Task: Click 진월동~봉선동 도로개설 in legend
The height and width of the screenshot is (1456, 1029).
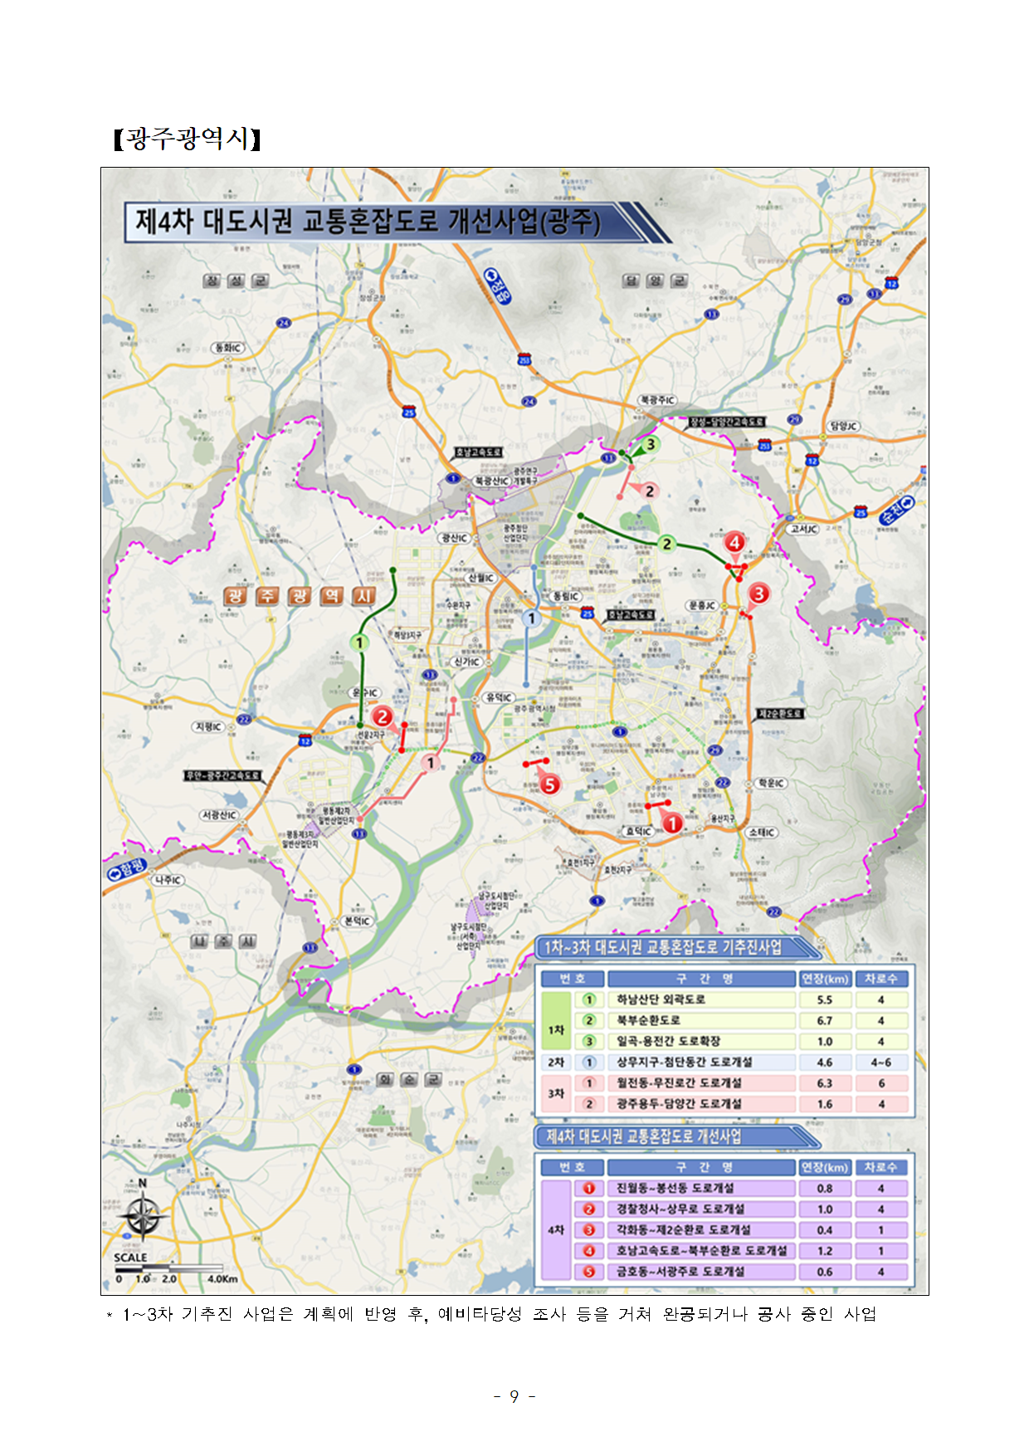Action: (x=675, y=1188)
